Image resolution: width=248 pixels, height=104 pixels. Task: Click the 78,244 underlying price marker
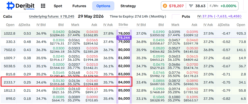point(124,38)
